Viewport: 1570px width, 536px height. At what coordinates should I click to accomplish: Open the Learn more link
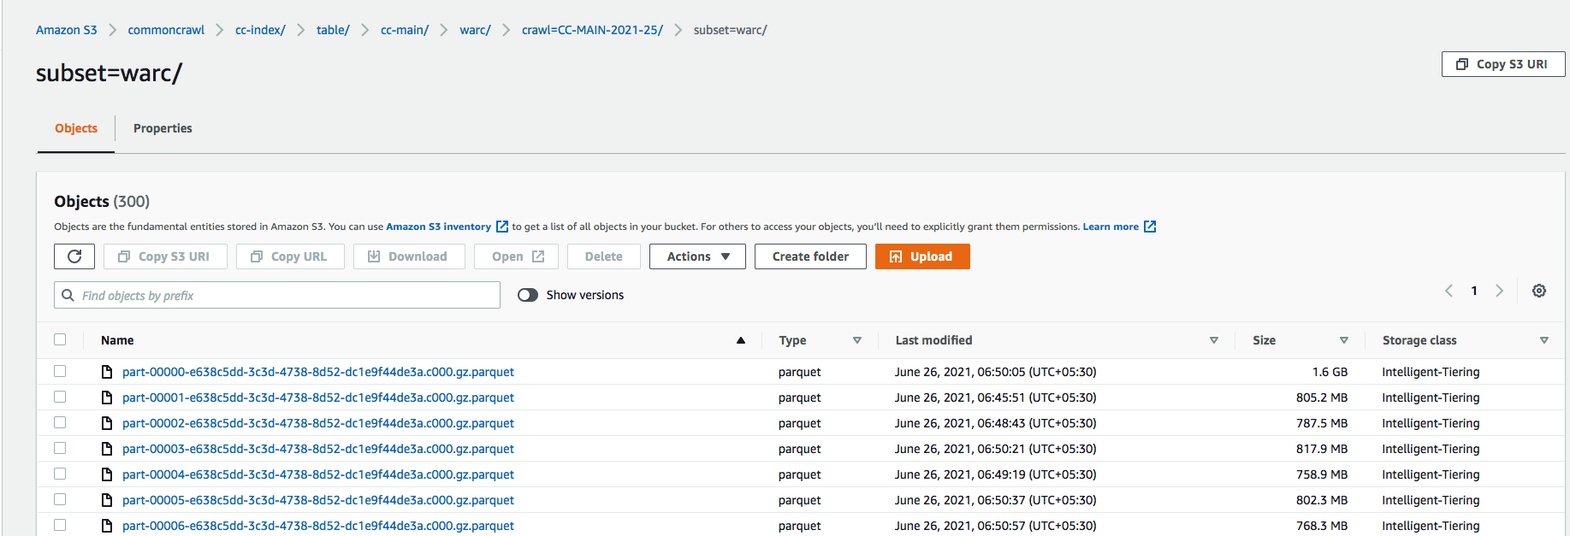click(x=1111, y=227)
